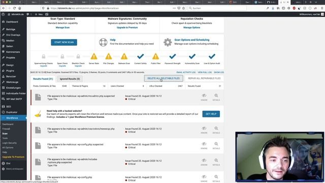Click the Password Strength checkmark icon

(x=173, y=56)
